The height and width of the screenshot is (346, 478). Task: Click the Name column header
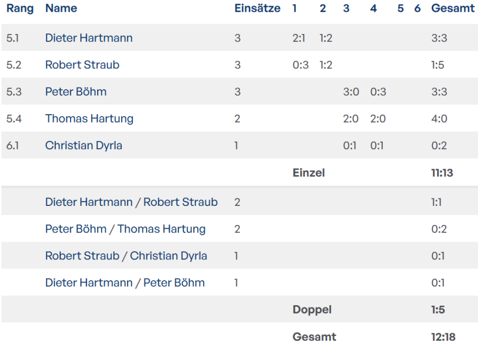(61, 8)
